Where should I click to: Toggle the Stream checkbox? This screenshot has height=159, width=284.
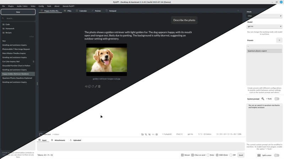[182, 155]
